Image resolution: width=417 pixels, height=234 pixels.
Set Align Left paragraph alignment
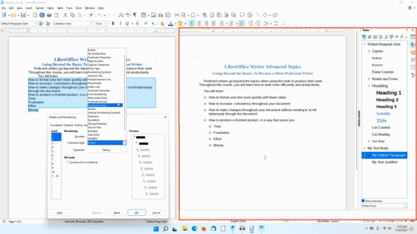[192, 23]
